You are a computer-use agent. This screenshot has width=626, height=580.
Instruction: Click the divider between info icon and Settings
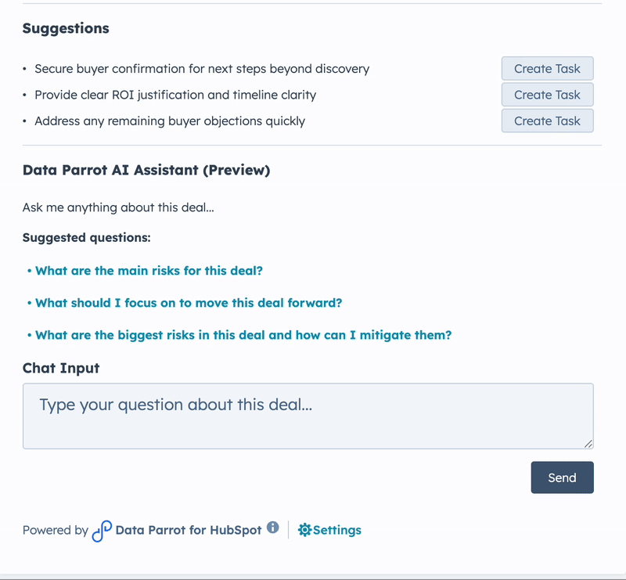(288, 530)
